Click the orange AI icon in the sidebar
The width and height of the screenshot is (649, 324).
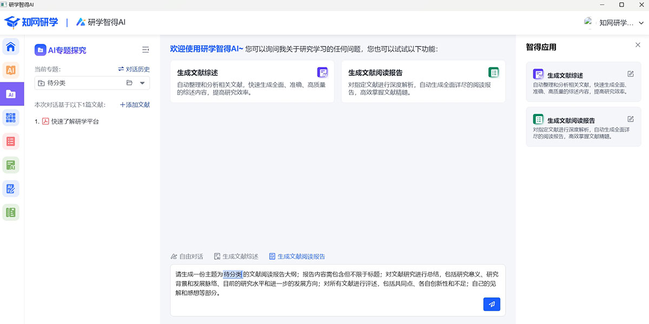point(11,70)
